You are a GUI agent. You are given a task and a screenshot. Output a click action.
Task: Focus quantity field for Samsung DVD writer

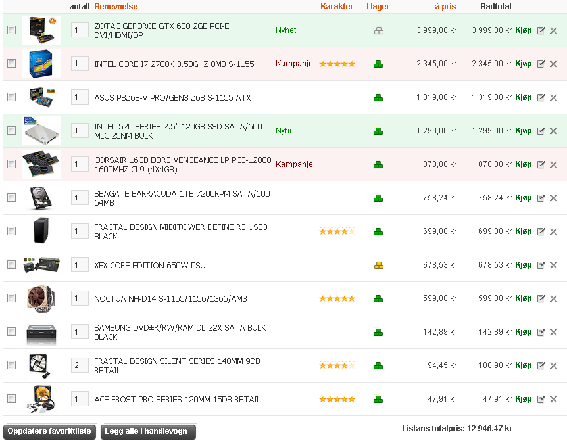(80, 332)
